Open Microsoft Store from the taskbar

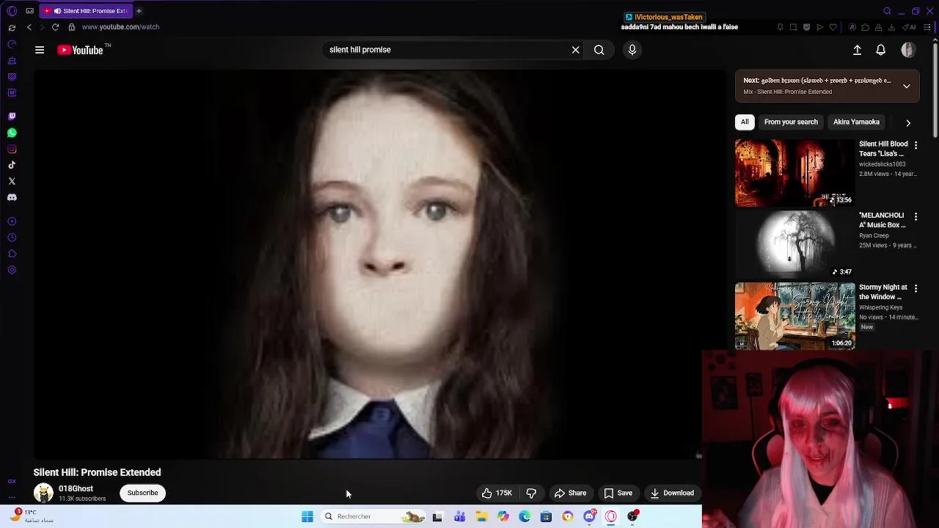tap(546, 516)
